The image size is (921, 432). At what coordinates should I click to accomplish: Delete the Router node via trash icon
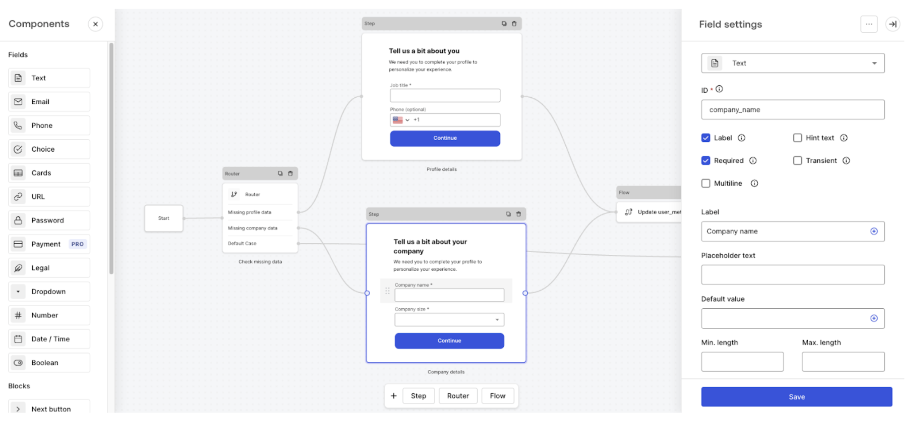point(290,174)
